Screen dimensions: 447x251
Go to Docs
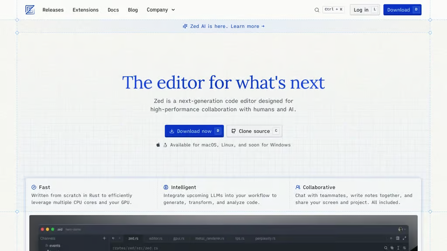pyautogui.click(x=113, y=10)
